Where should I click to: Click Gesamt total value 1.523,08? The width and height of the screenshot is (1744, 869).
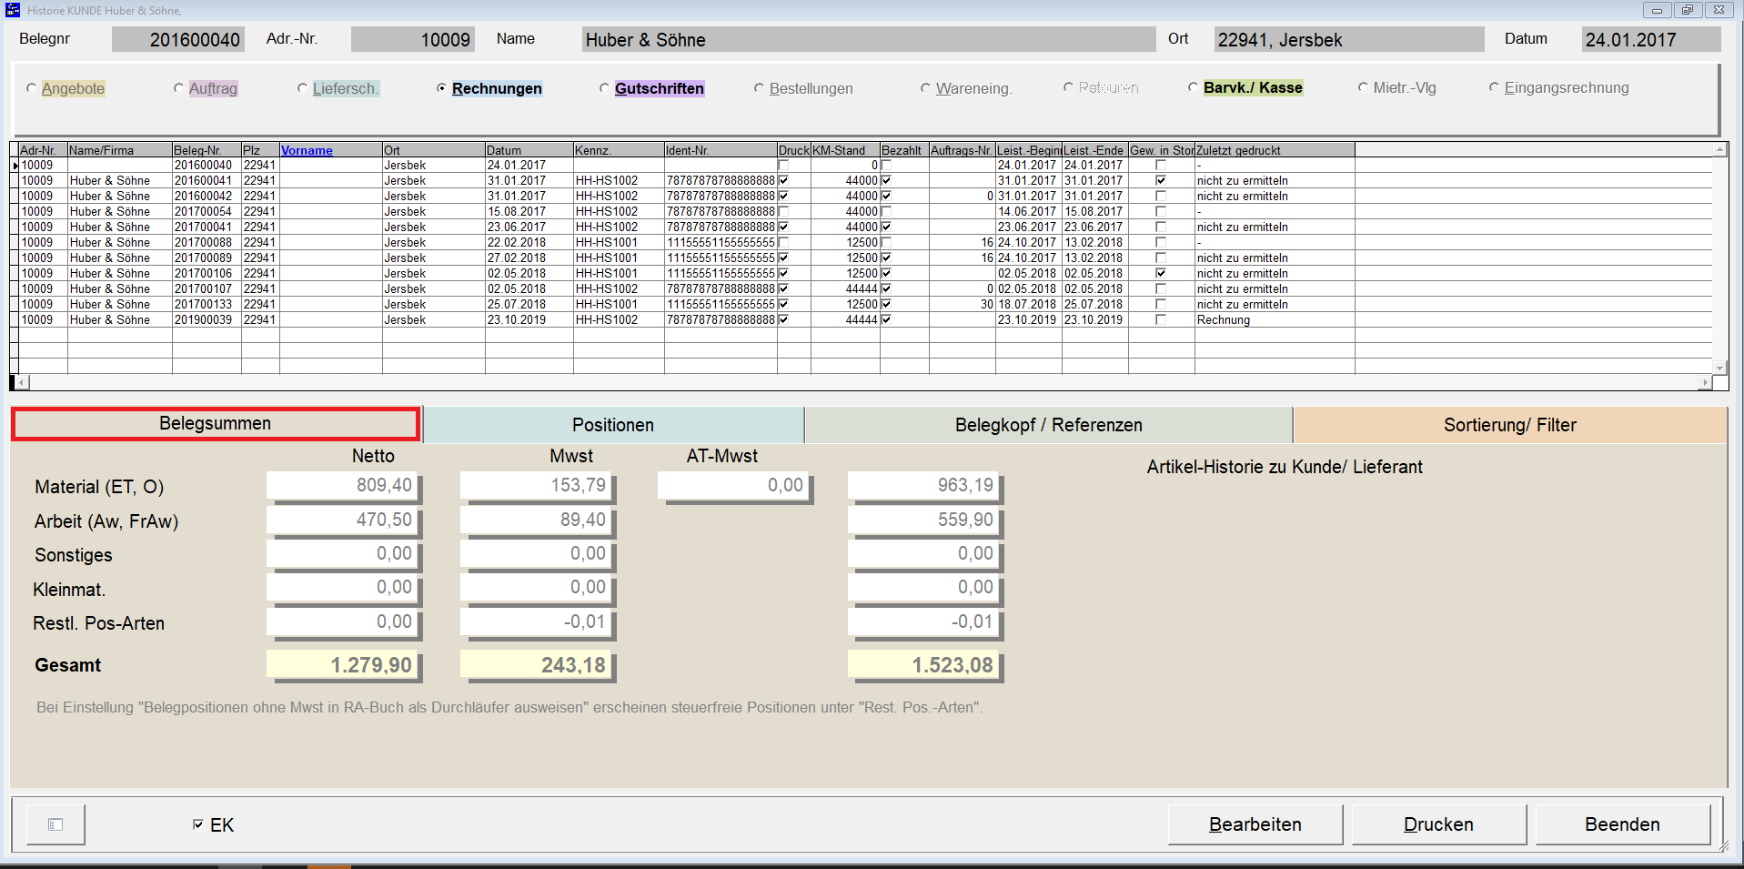point(923,665)
